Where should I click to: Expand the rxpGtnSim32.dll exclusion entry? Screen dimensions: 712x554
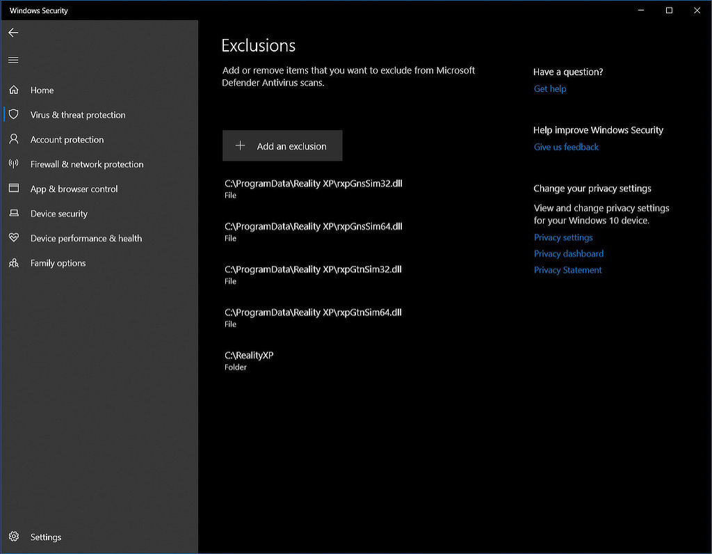click(314, 274)
